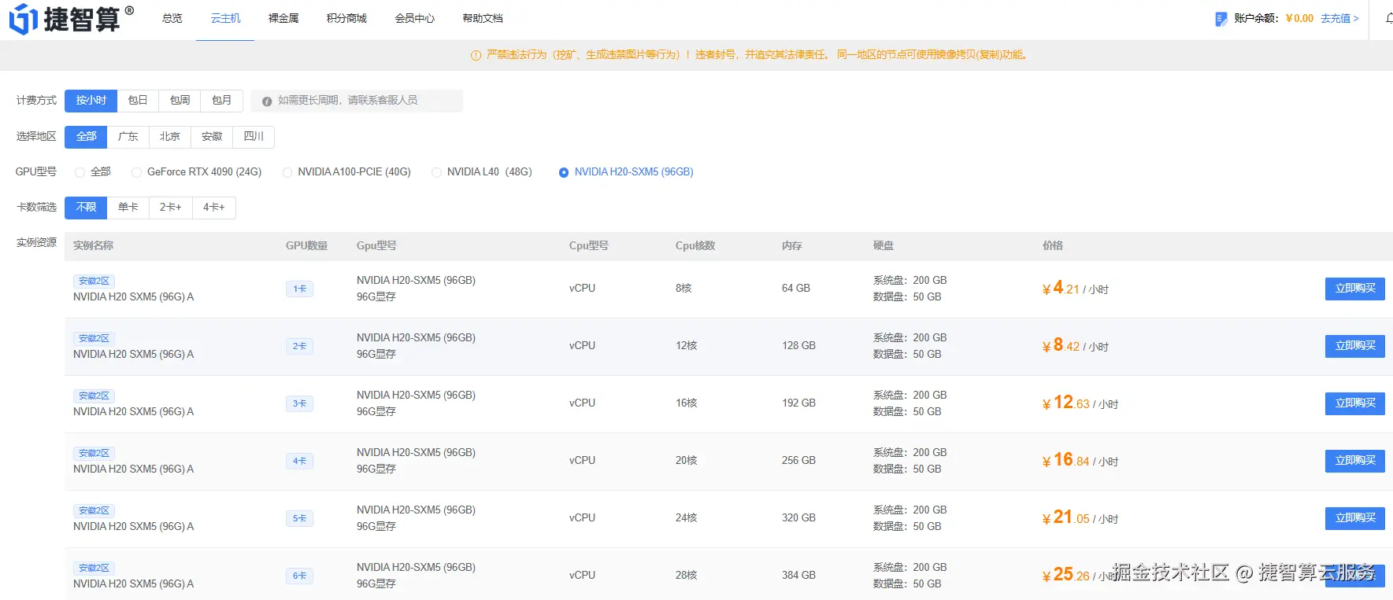Click 立即购买 for the ¥12.63 instance
Viewport: 1393px width, 600px height.
pyautogui.click(x=1354, y=403)
